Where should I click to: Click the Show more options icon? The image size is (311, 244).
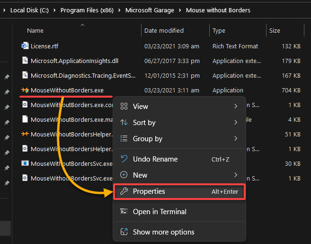point(124,232)
